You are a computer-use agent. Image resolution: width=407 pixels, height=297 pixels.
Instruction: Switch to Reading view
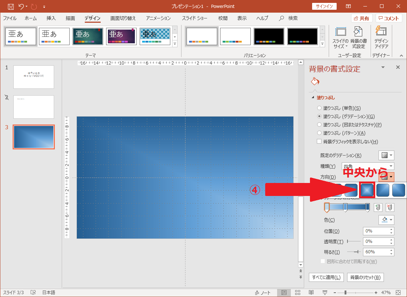coord(311,293)
